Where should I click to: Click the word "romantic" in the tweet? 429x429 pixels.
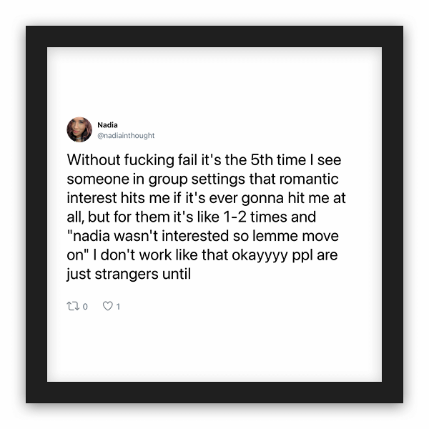tap(309, 179)
